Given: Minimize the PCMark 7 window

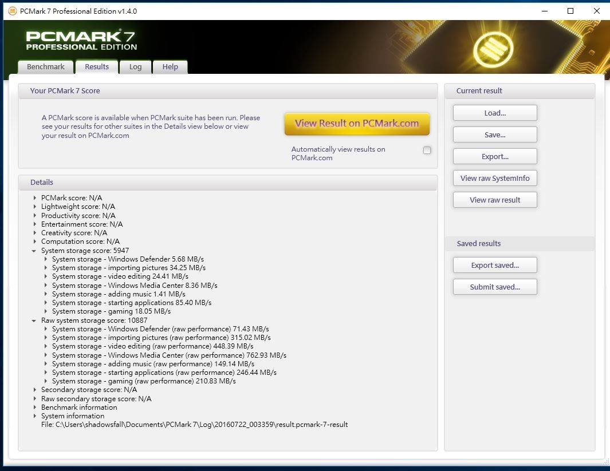Looking at the screenshot, I should tap(545, 11).
